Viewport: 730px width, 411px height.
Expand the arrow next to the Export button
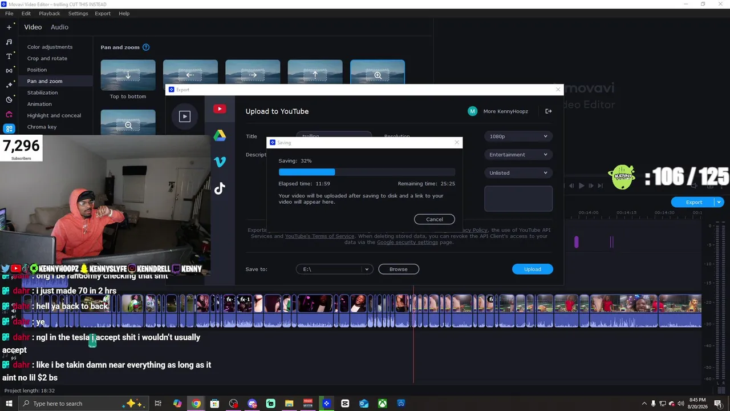coord(720,202)
